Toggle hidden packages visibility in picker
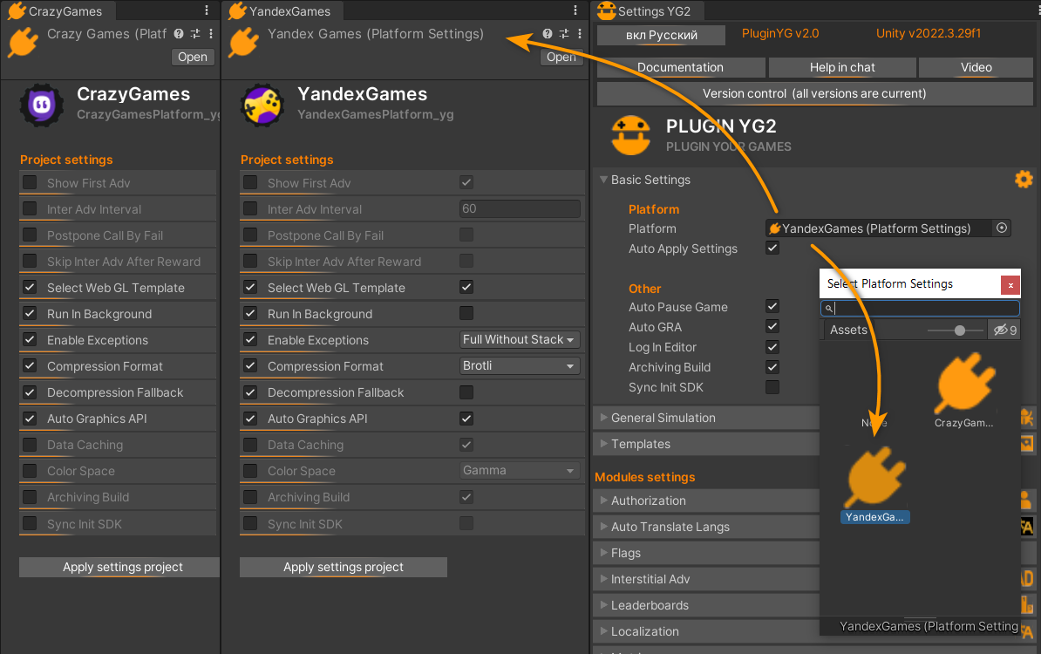This screenshot has height=654, width=1041. click(1004, 330)
